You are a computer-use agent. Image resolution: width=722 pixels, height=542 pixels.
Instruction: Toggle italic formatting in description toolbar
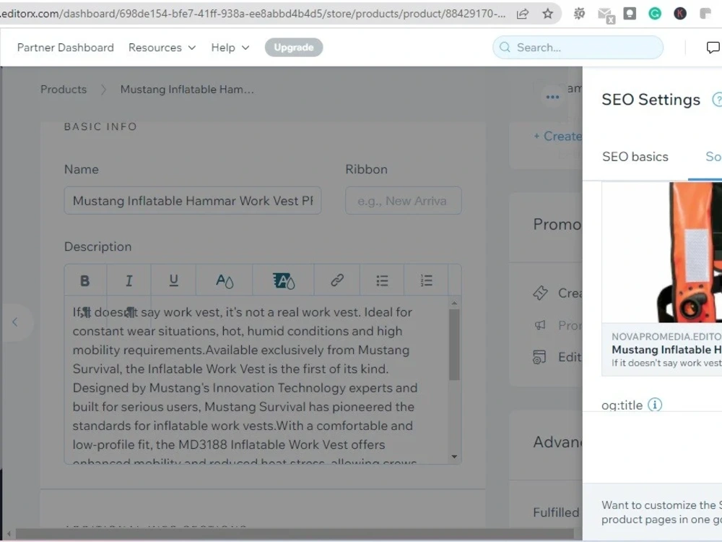[x=129, y=280]
